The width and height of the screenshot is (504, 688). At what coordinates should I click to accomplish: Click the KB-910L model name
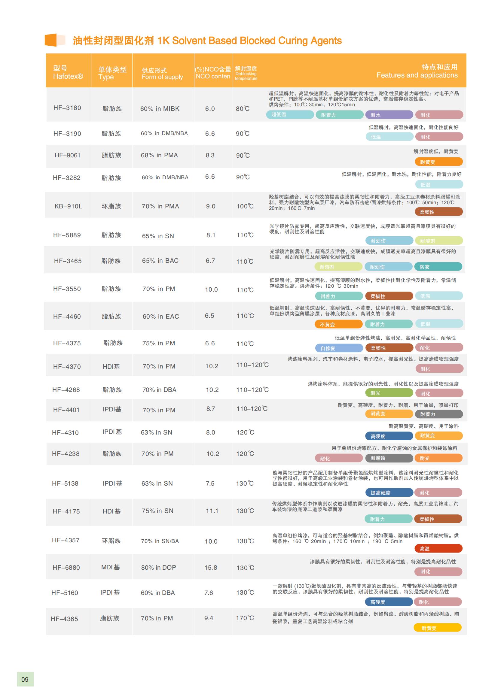[x=68, y=206]
